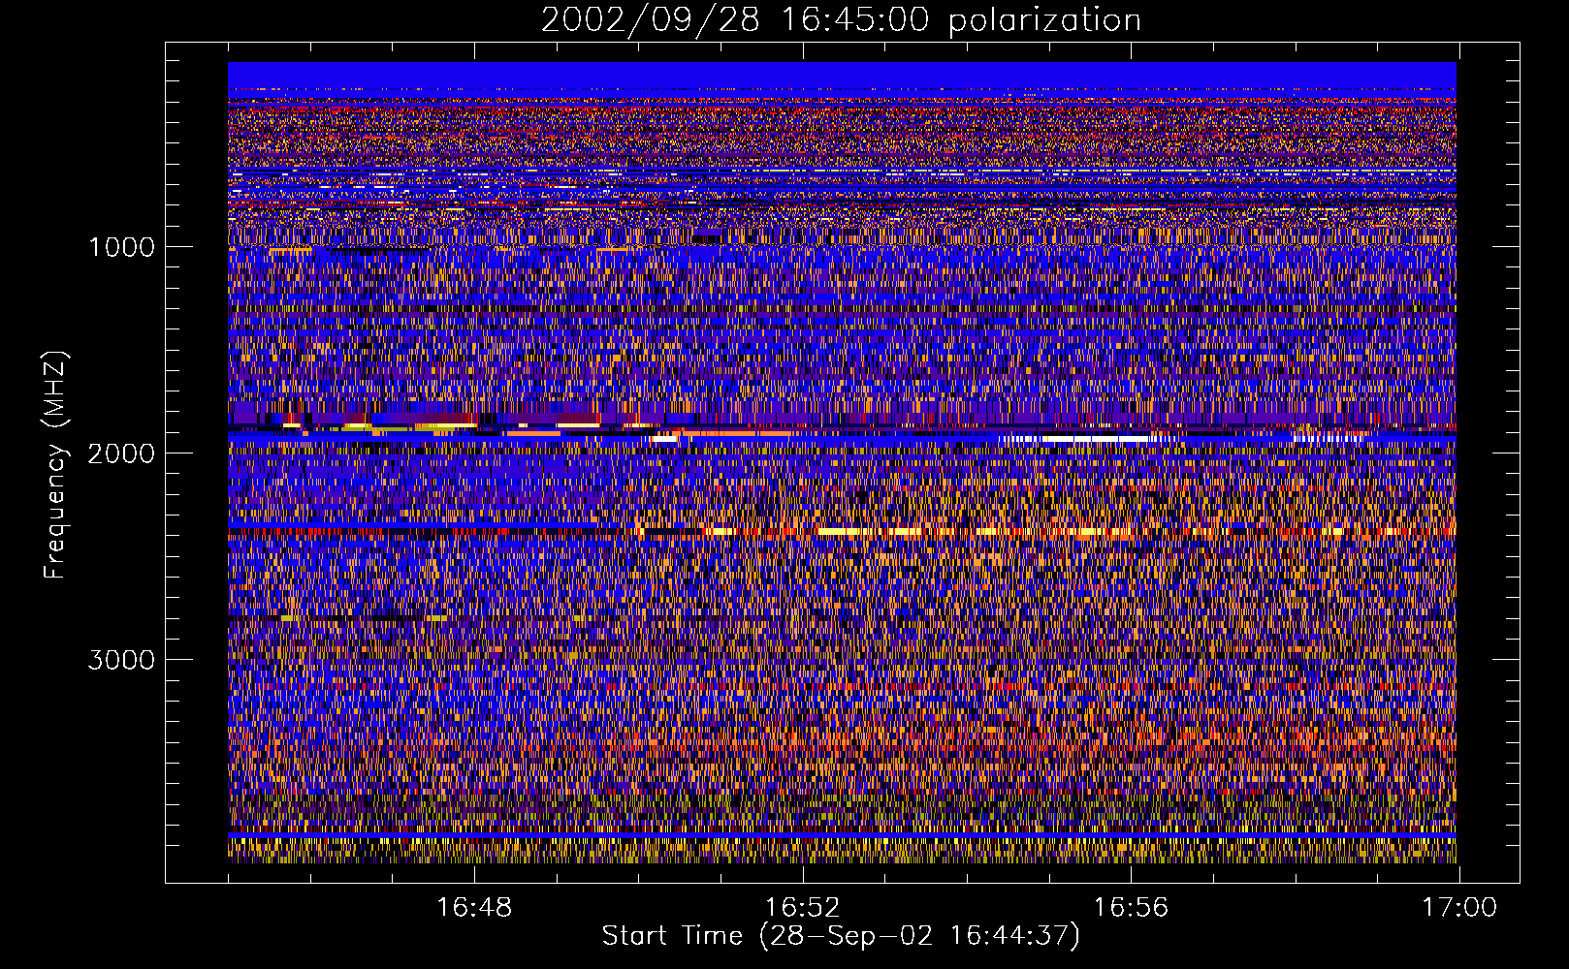Click the 1000 frequency tick label
Image resolution: width=1569 pixels, height=969 pixels.
pos(121,247)
